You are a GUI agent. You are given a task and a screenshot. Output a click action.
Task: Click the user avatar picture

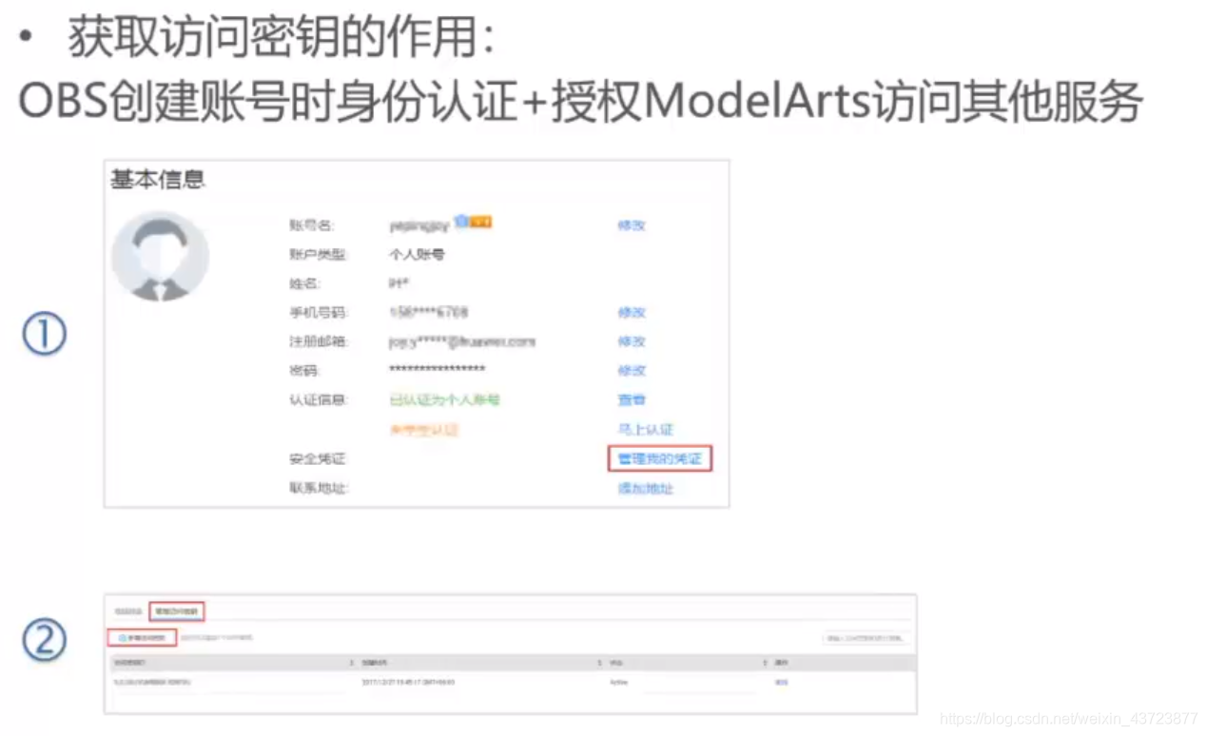[x=160, y=257]
